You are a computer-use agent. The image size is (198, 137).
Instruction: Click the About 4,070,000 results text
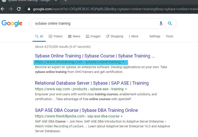coord(63,47)
